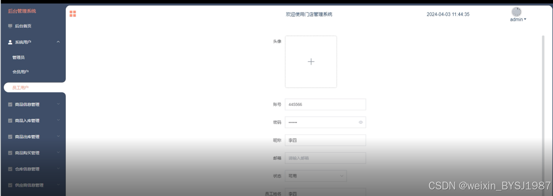553x196 pixels.
Task: Expand 商品信息管理 chevron
Action: (x=58, y=104)
